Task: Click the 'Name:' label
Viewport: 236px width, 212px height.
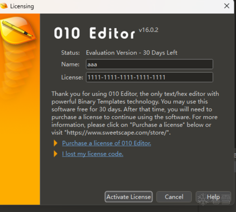Action: coord(70,64)
